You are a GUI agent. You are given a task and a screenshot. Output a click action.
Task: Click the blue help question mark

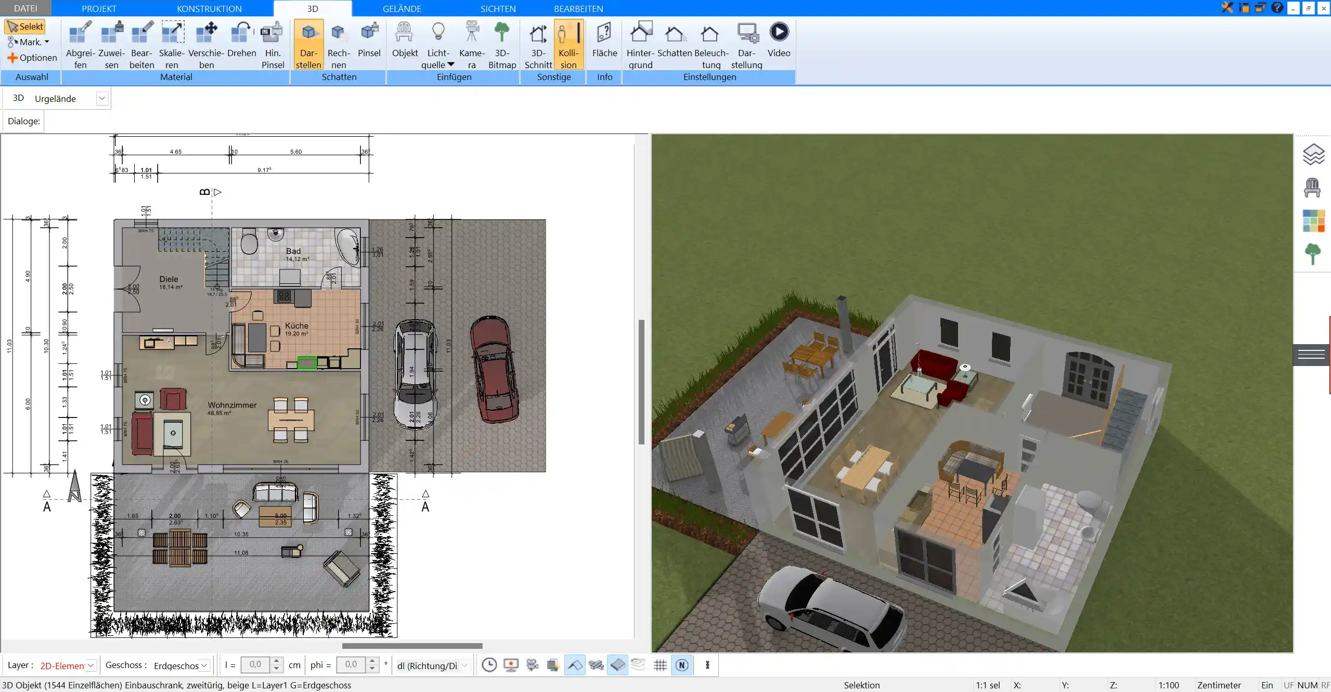1277,8
